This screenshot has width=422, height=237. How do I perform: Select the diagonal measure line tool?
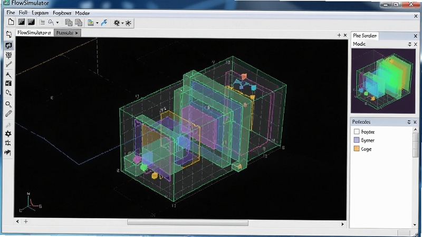[x=8, y=64]
